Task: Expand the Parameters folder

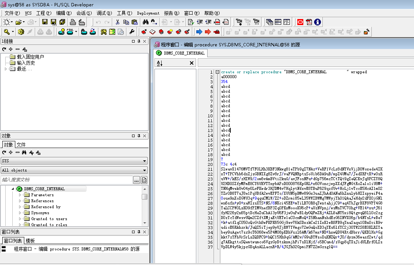Action: tap(20, 195)
